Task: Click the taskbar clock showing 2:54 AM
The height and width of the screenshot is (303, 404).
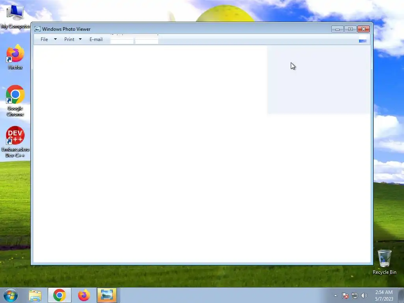Action: click(x=384, y=296)
